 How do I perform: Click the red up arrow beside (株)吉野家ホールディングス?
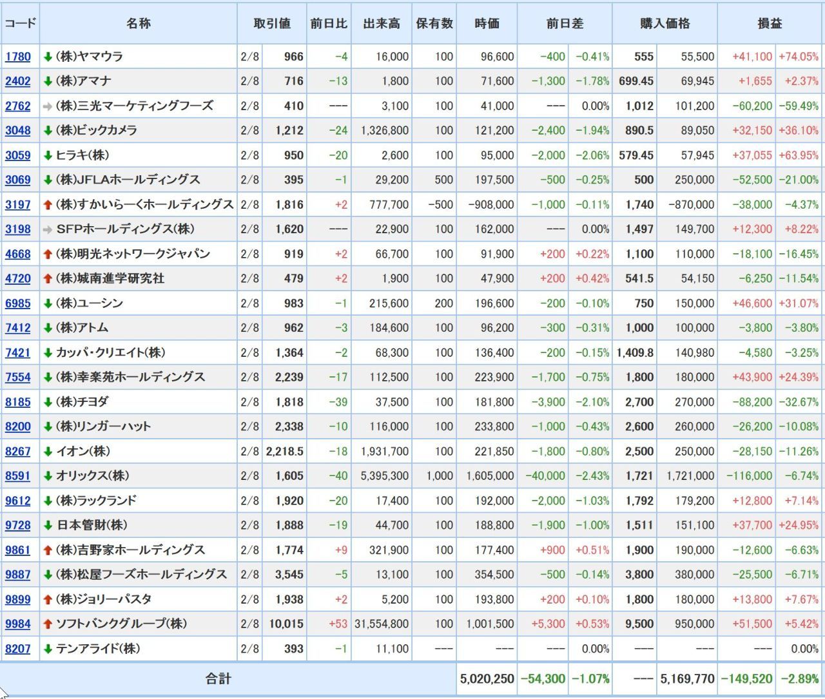[x=48, y=550]
